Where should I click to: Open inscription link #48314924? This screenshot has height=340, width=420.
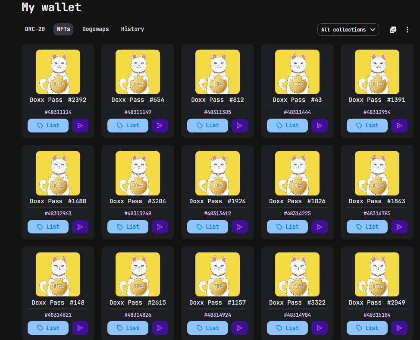click(x=217, y=315)
